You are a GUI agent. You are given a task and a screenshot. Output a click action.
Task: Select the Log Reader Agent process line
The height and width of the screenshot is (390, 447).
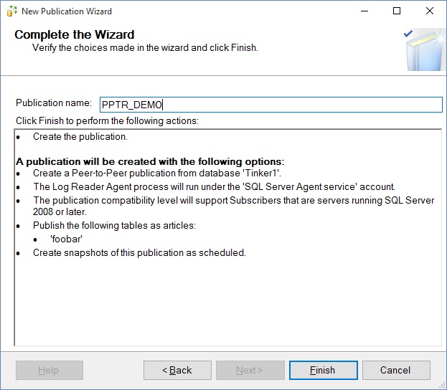(x=214, y=187)
